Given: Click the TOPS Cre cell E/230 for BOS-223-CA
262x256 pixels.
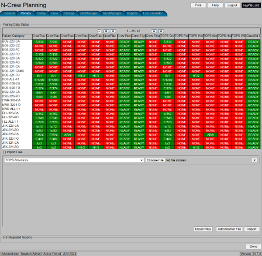Looking at the screenshot, I should pos(167,42).
